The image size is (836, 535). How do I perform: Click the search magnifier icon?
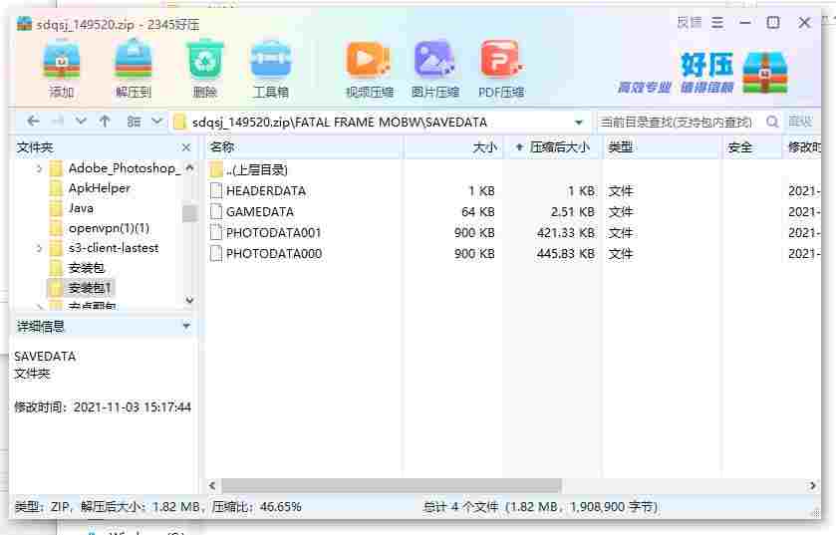point(771,122)
